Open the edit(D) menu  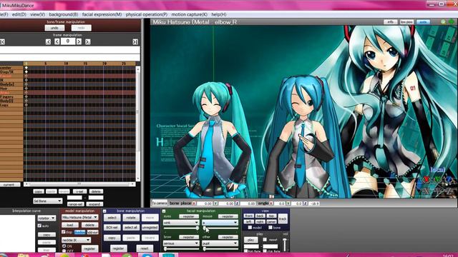pyautogui.click(x=19, y=14)
